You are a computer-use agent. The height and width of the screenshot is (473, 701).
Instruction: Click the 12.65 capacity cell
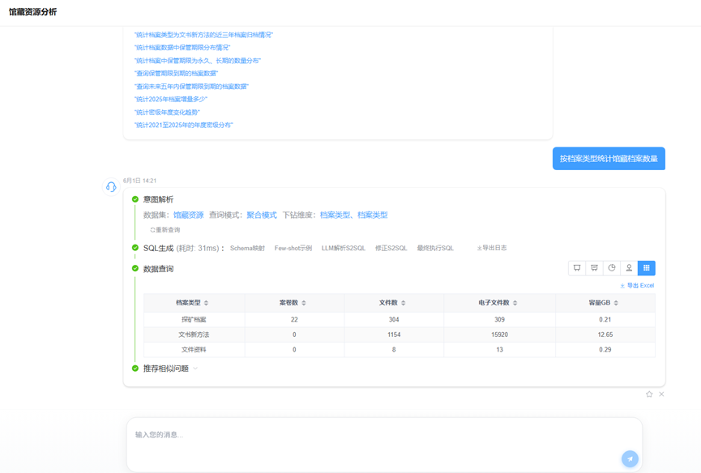click(x=605, y=335)
